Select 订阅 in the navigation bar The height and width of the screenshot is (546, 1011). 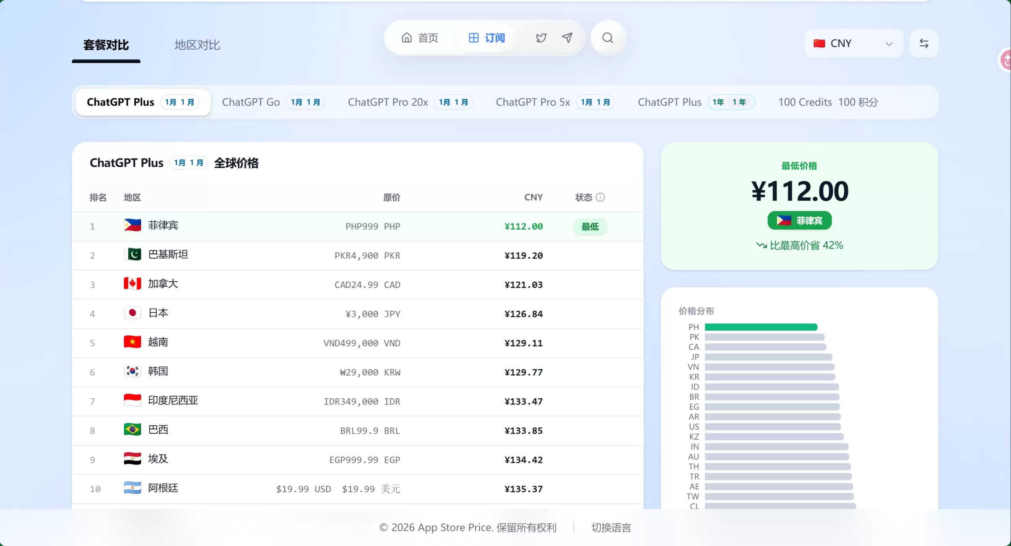point(487,38)
